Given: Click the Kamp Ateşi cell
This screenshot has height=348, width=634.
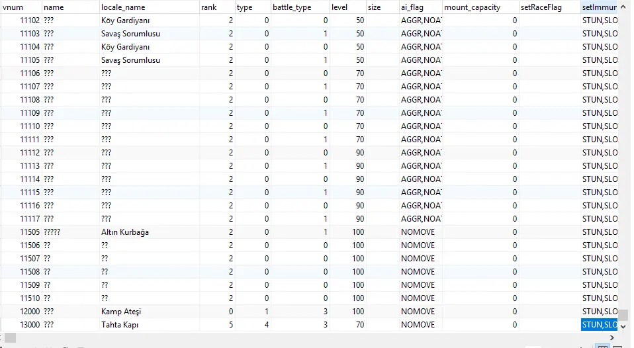Looking at the screenshot, I should [x=121, y=312].
